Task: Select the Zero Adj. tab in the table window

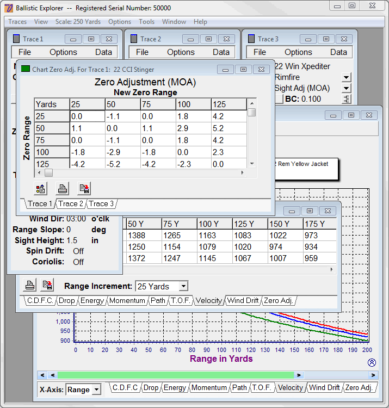Action: [x=279, y=300]
